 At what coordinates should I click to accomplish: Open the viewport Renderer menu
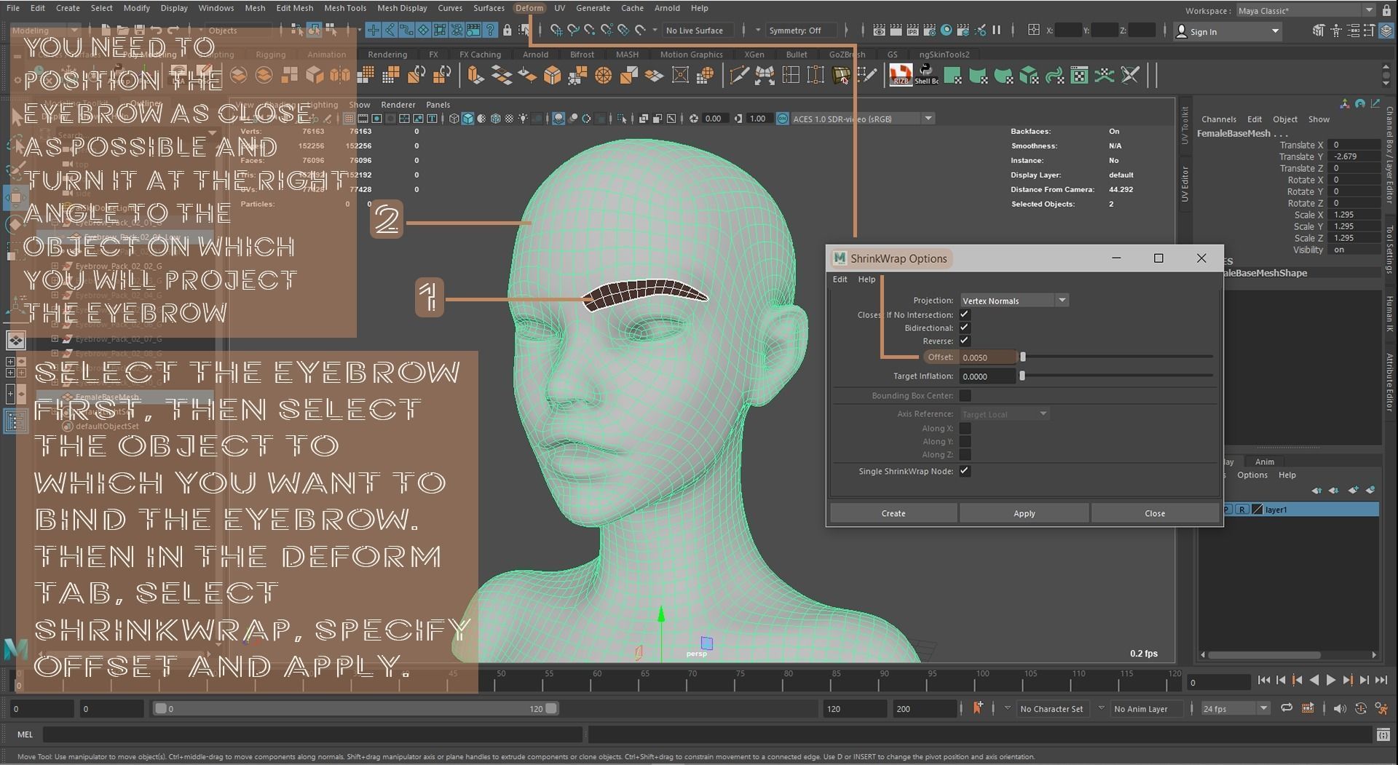pos(398,105)
